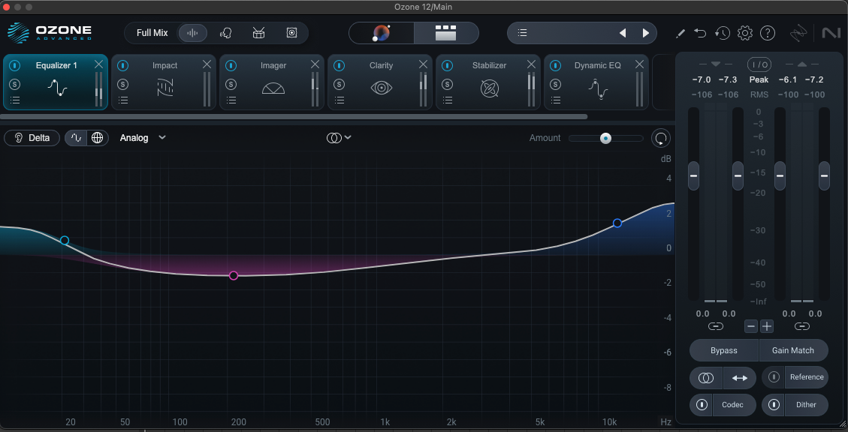The height and width of the screenshot is (432, 848).
Task: Select the Stabilizer module tab
Action: pyautogui.click(x=490, y=81)
